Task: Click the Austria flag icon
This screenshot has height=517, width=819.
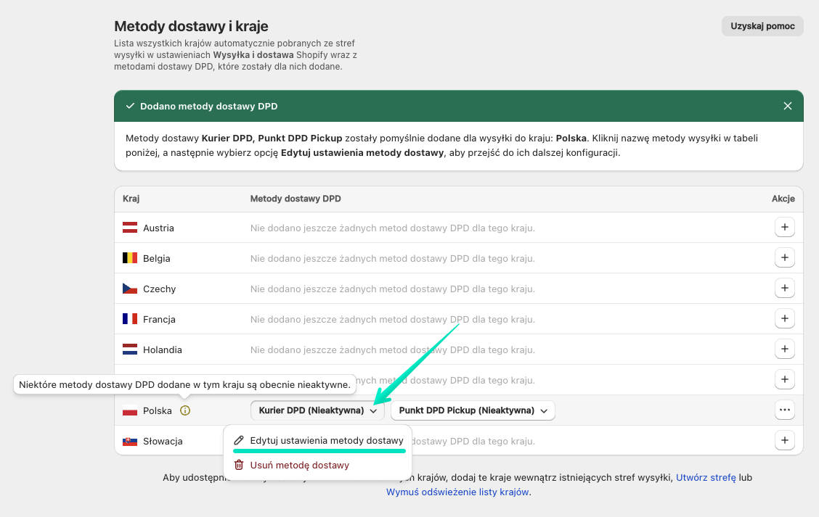Action: point(129,228)
